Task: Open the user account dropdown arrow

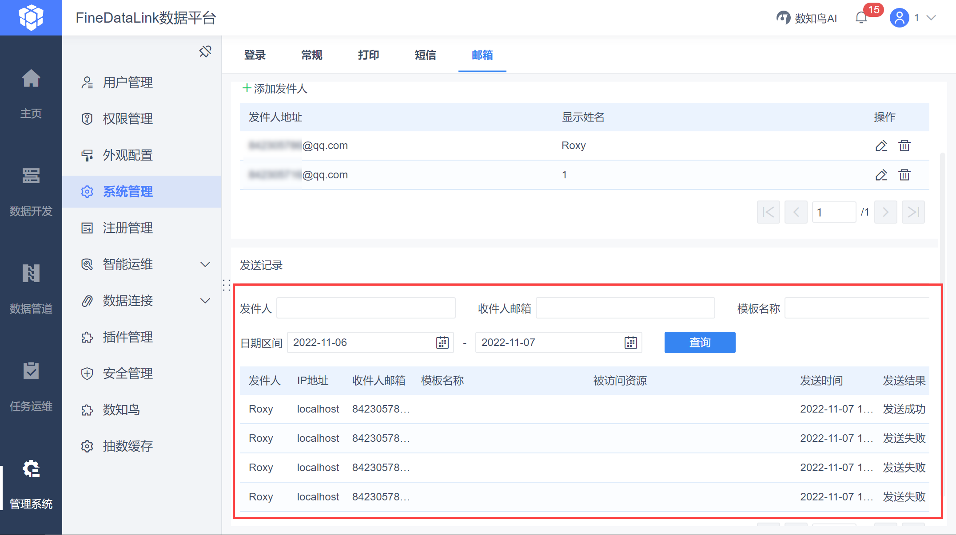Action: point(931,18)
